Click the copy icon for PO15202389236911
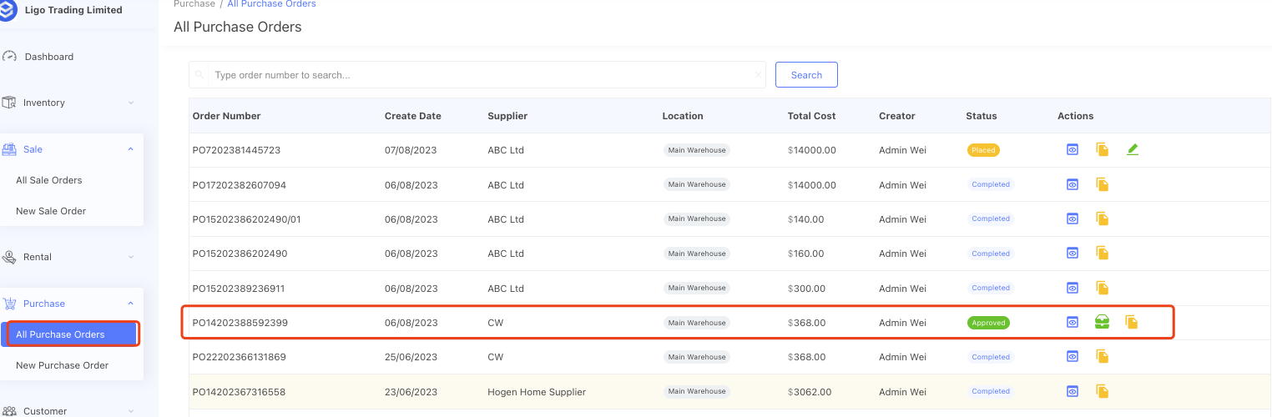This screenshot has height=417, width=1272. [x=1103, y=288]
